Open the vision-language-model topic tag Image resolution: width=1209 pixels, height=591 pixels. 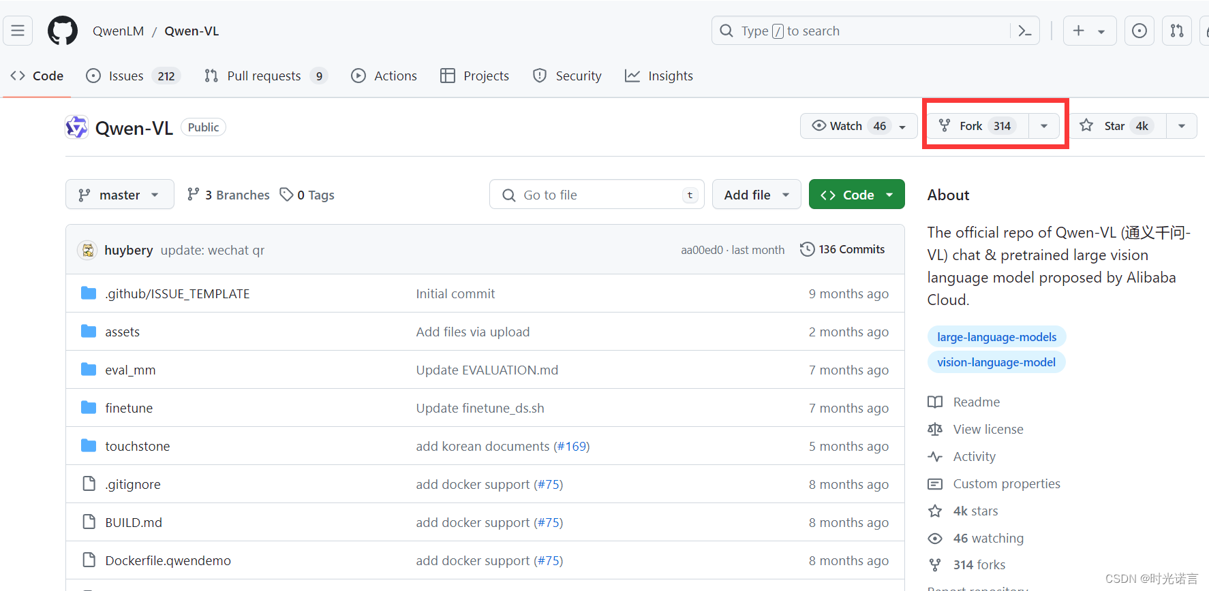coord(996,362)
